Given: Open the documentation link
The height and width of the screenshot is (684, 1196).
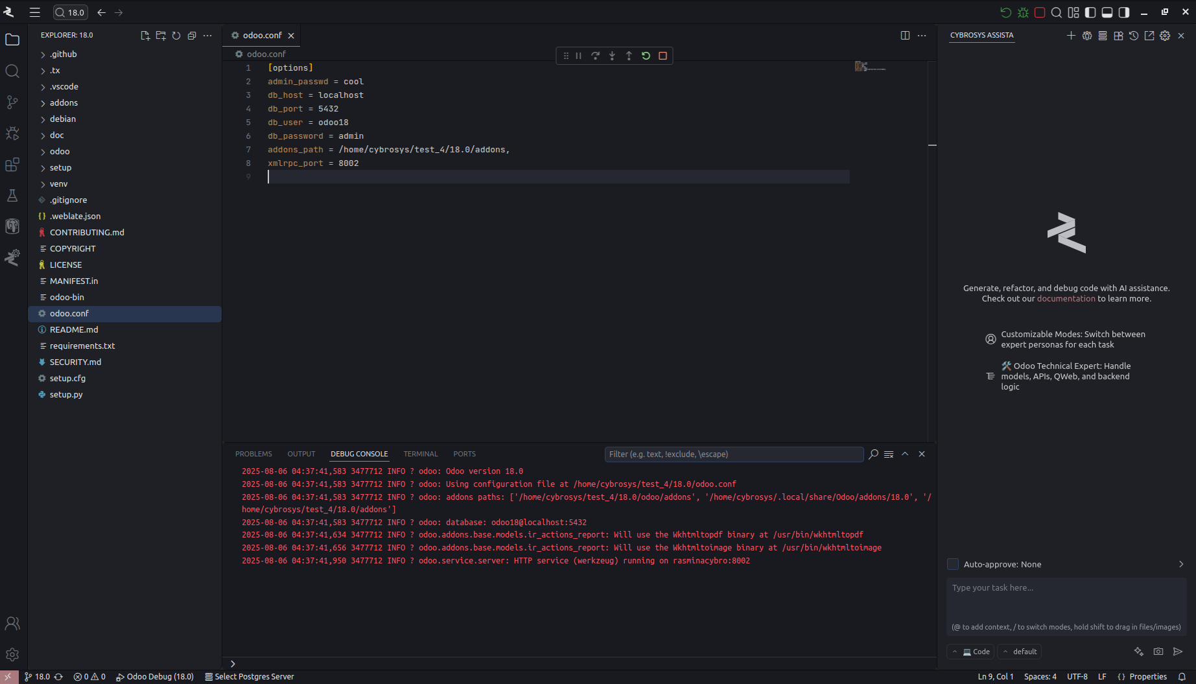Looking at the screenshot, I should click(x=1066, y=299).
